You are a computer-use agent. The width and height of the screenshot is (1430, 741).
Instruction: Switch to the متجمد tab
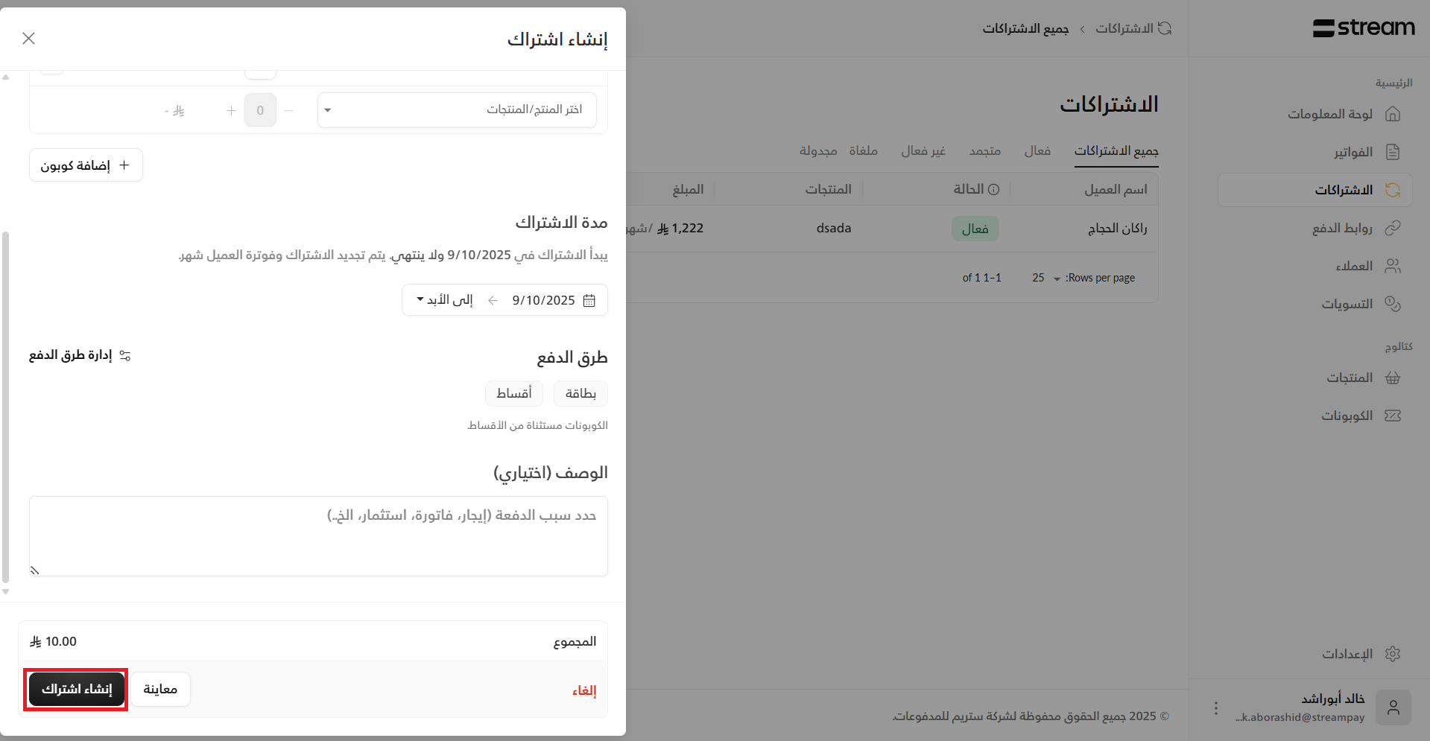(x=984, y=151)
